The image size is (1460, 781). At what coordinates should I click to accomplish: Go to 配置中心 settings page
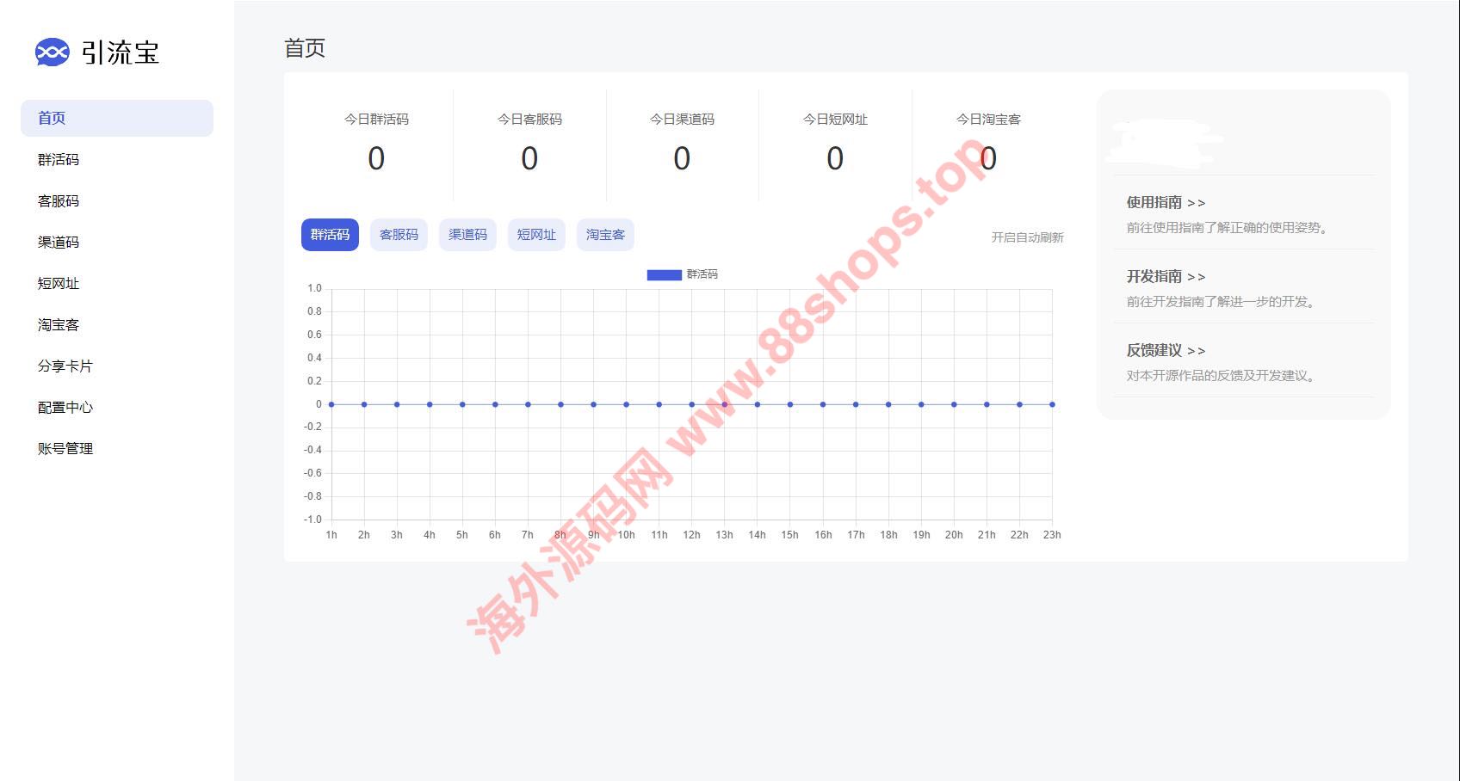[65, 408]
